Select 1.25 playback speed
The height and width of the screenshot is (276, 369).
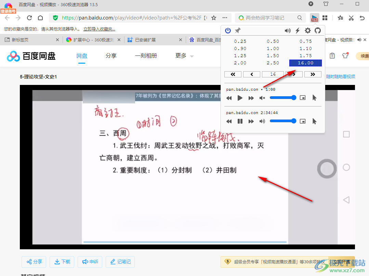(x=240, y=56)
